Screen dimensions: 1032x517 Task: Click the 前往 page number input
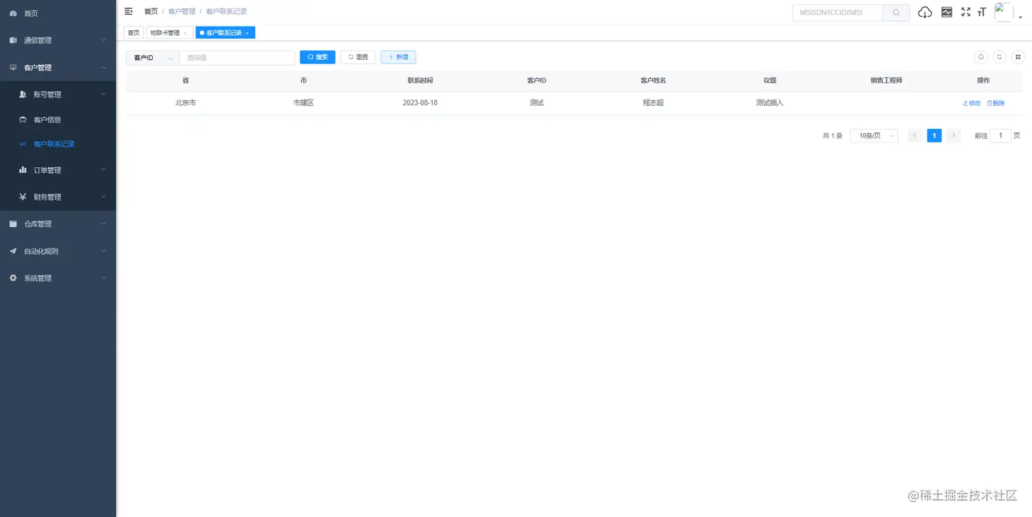click(1001, 136)
